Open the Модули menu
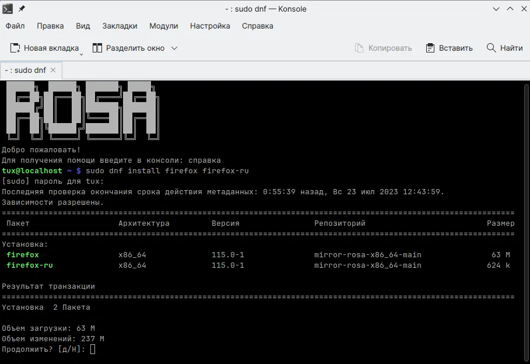The height and width of the screenshot is (364, 530). point(164,26)
